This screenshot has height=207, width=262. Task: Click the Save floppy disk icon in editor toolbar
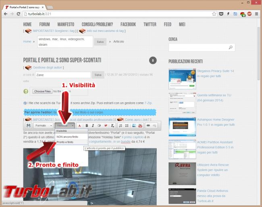tap(28, 126)
